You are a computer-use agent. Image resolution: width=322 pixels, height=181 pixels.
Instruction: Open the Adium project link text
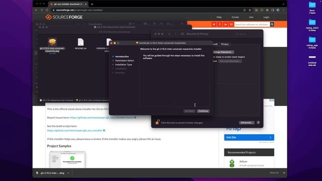pyautogui.click(x=243, y=161)
